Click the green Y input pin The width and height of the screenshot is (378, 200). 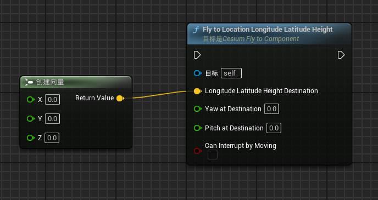(x=31, y=118)
